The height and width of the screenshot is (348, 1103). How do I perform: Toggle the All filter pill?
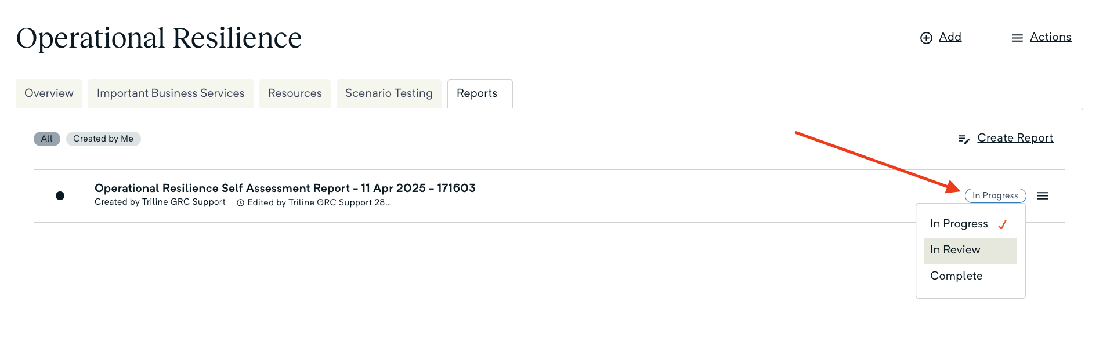tap(47, 139)
